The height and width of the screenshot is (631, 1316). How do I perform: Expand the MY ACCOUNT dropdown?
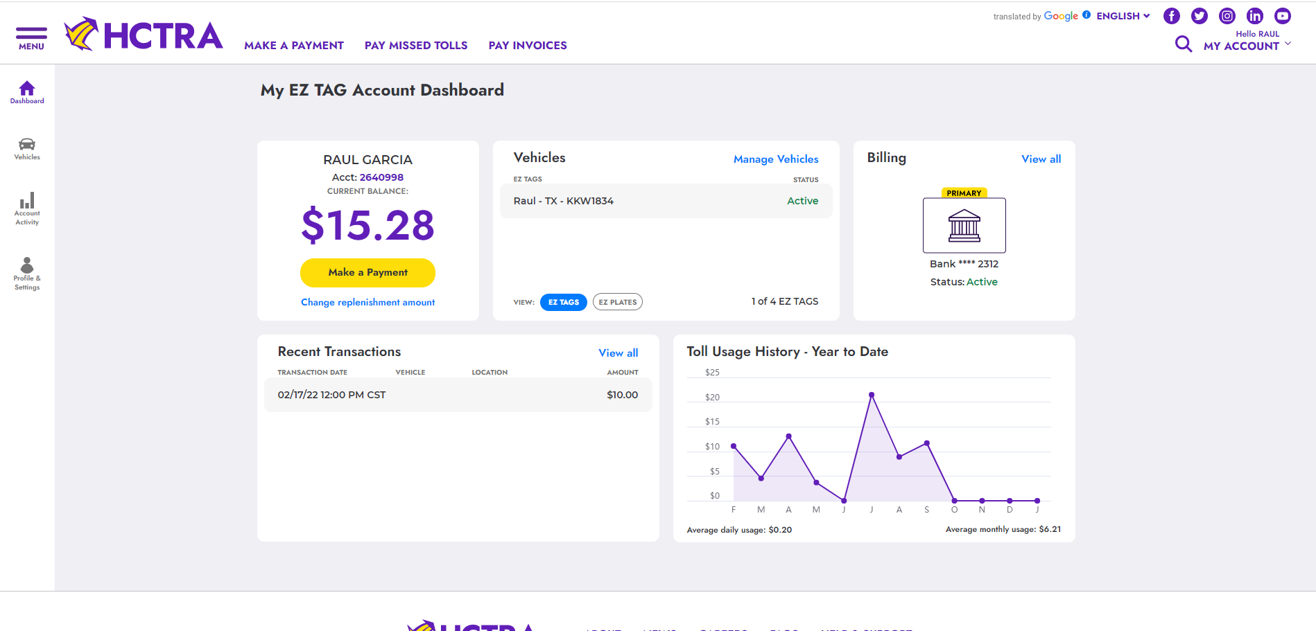tap(1247, 46)
